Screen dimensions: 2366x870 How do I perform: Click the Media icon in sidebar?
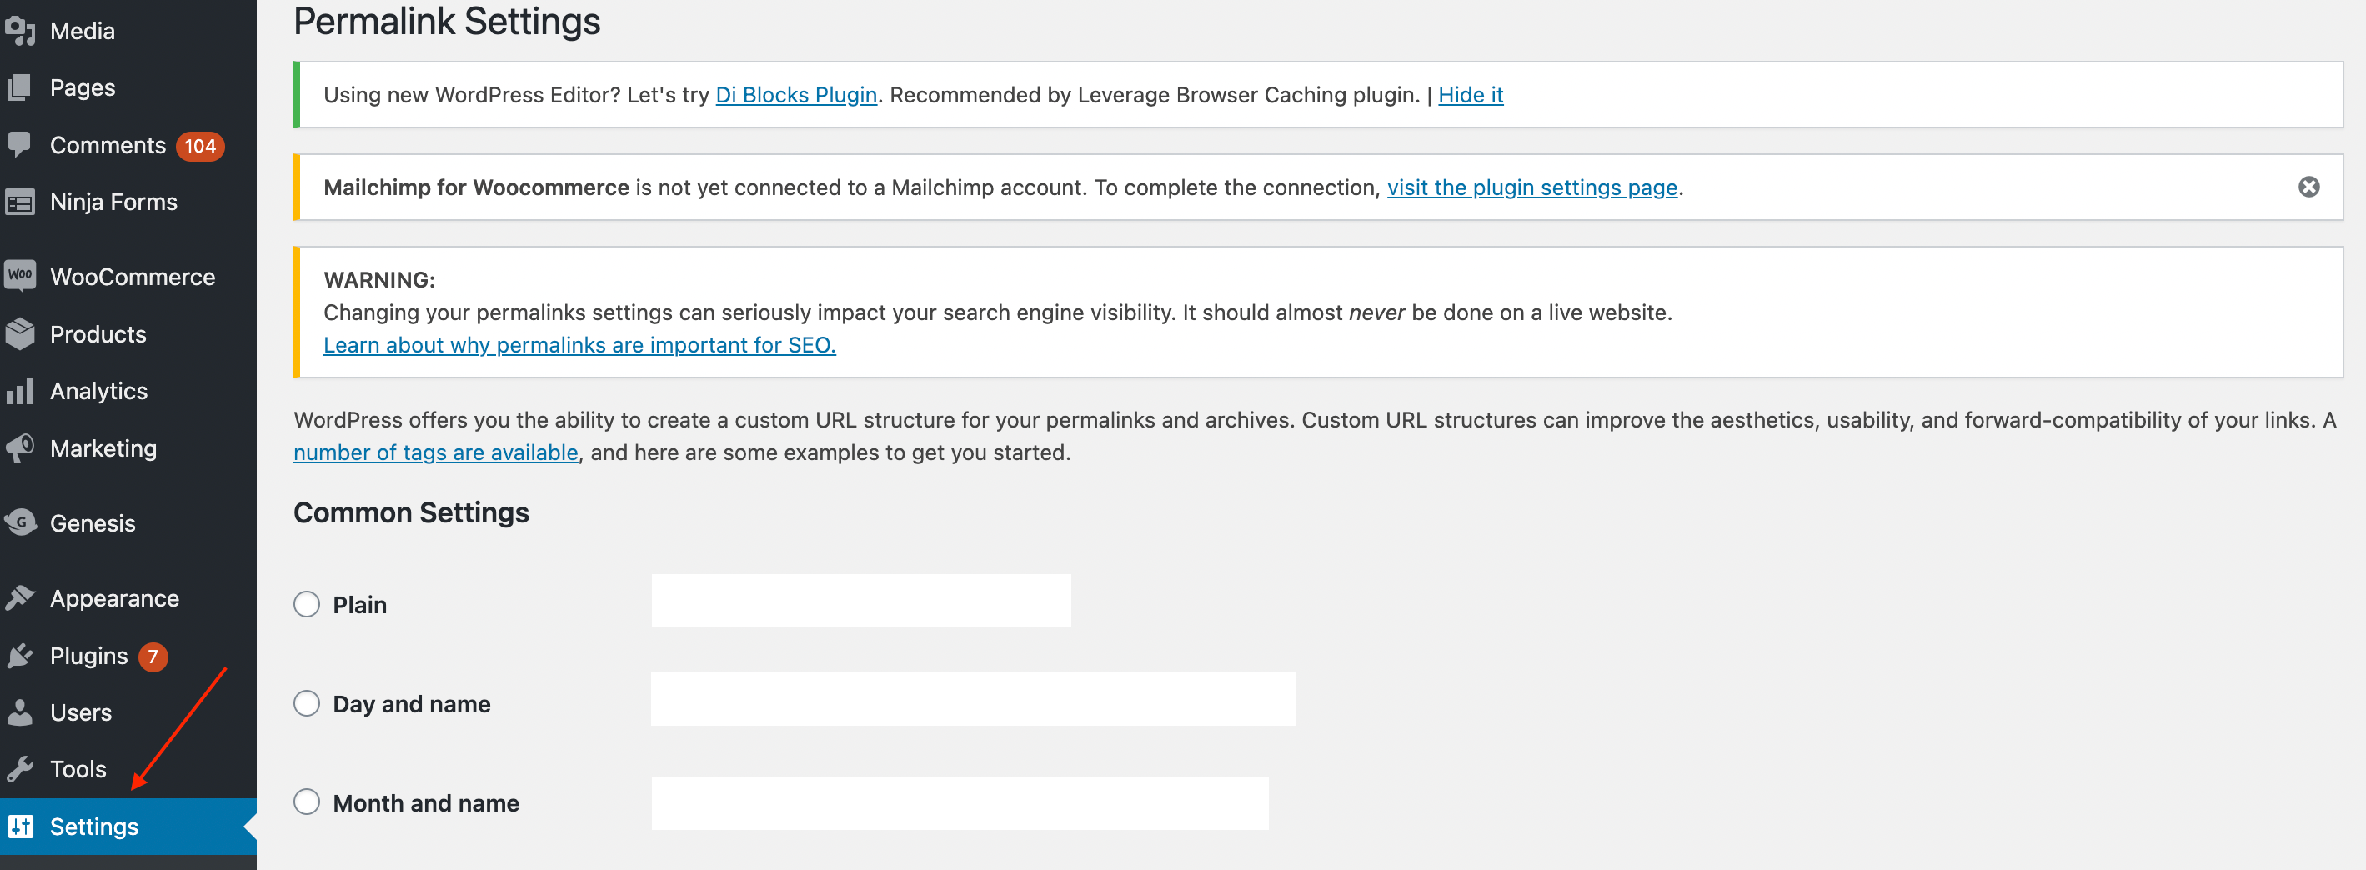click(19, 31)
